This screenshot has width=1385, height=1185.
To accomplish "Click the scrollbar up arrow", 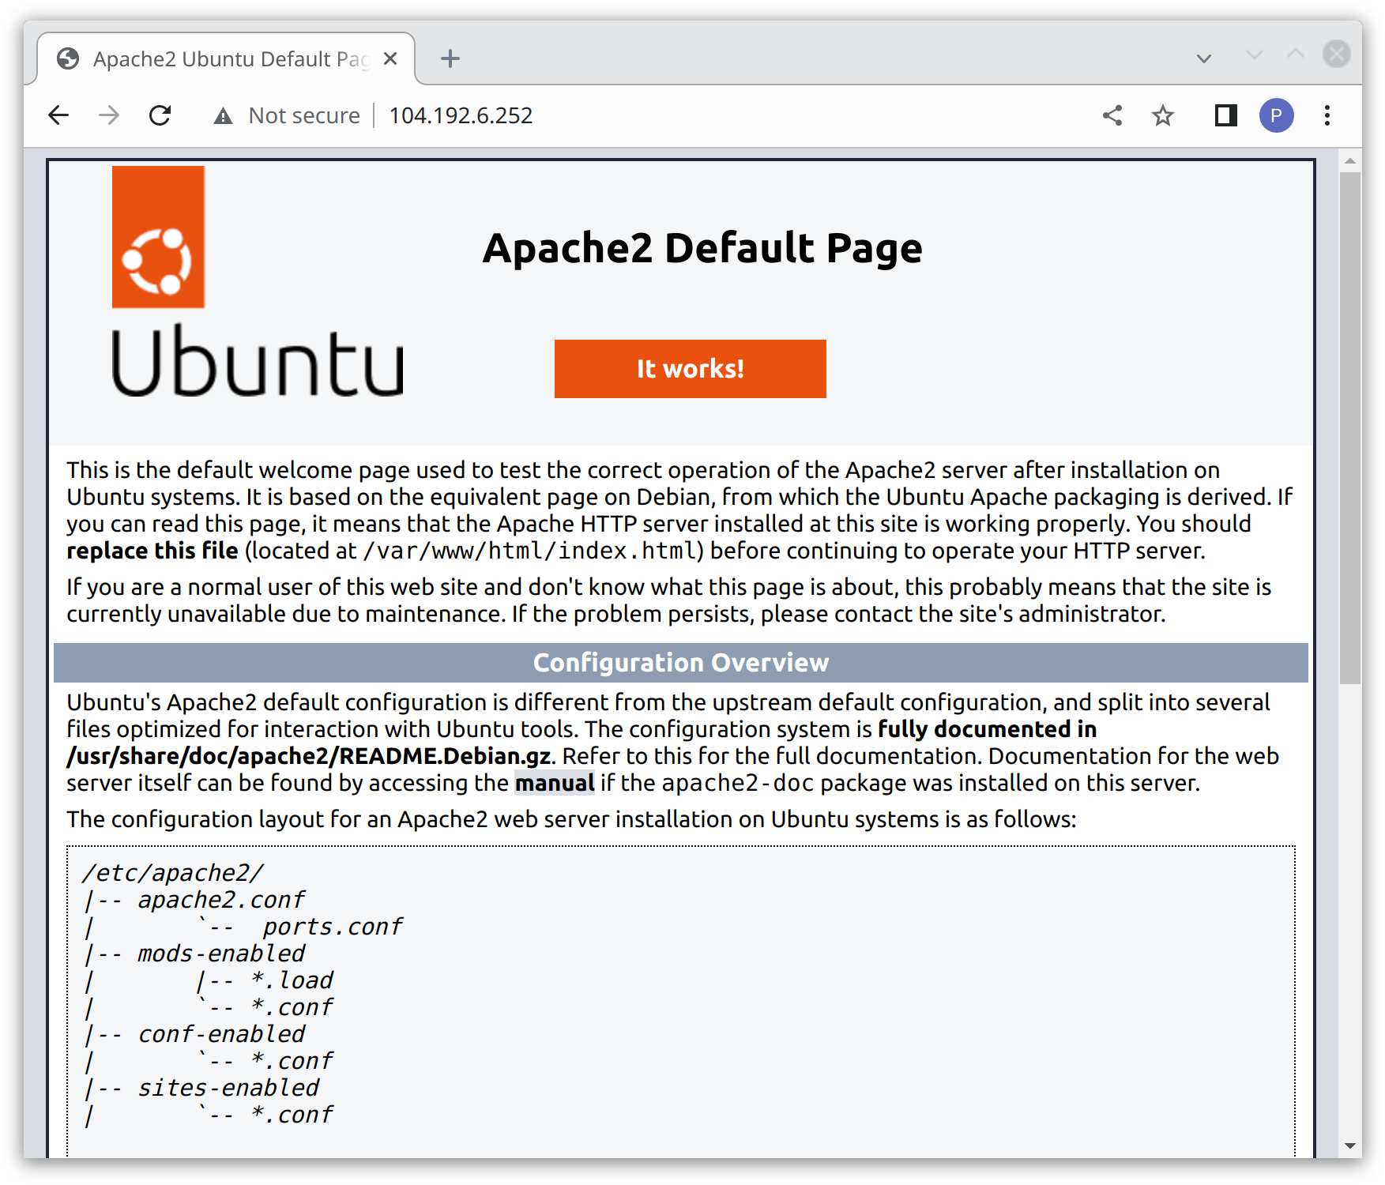I will tap(1350, 161).
